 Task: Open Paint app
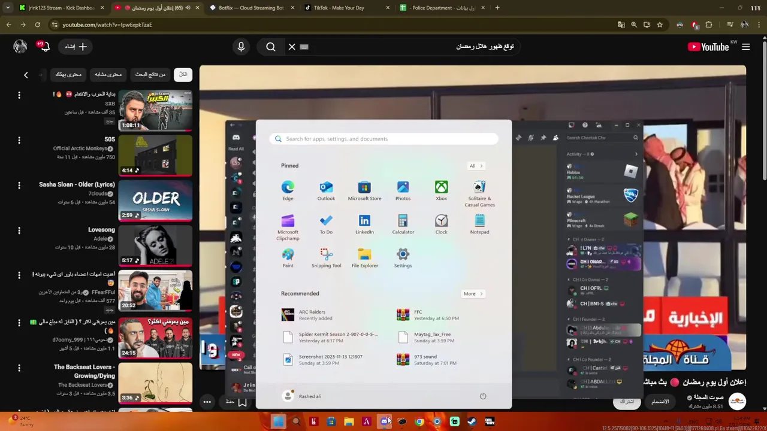(288, 258)
